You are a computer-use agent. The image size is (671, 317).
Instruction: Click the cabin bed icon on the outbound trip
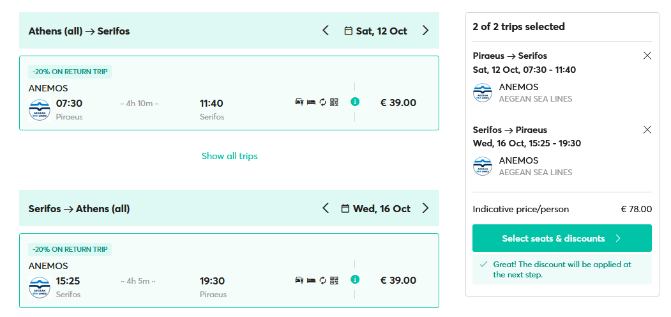(x=311, y=102)
